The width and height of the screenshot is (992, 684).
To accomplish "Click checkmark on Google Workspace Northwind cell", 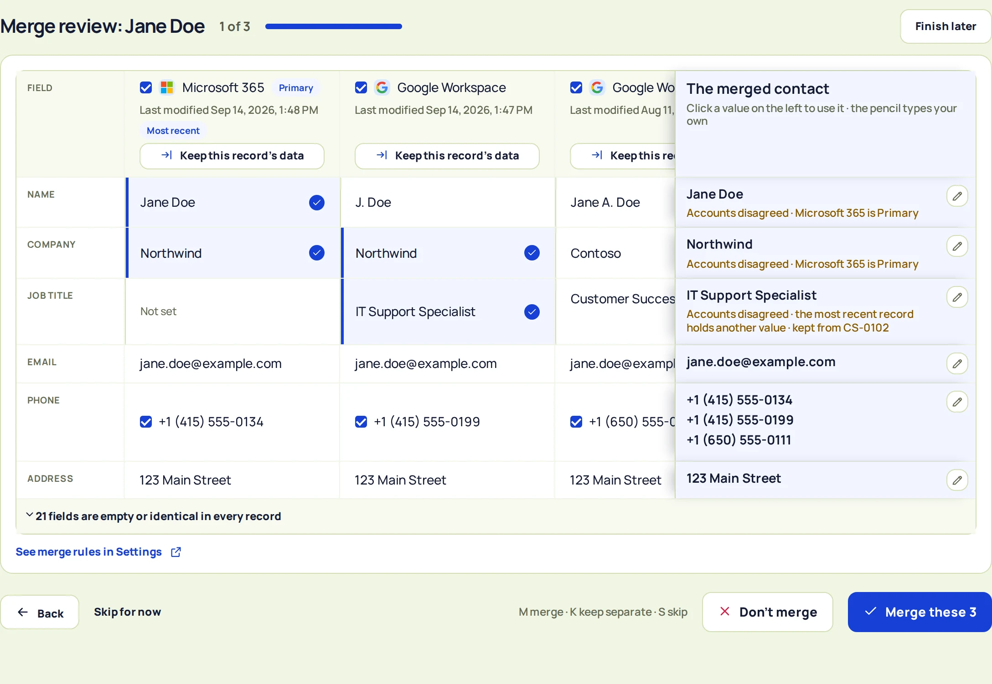I will coord(532,253).
